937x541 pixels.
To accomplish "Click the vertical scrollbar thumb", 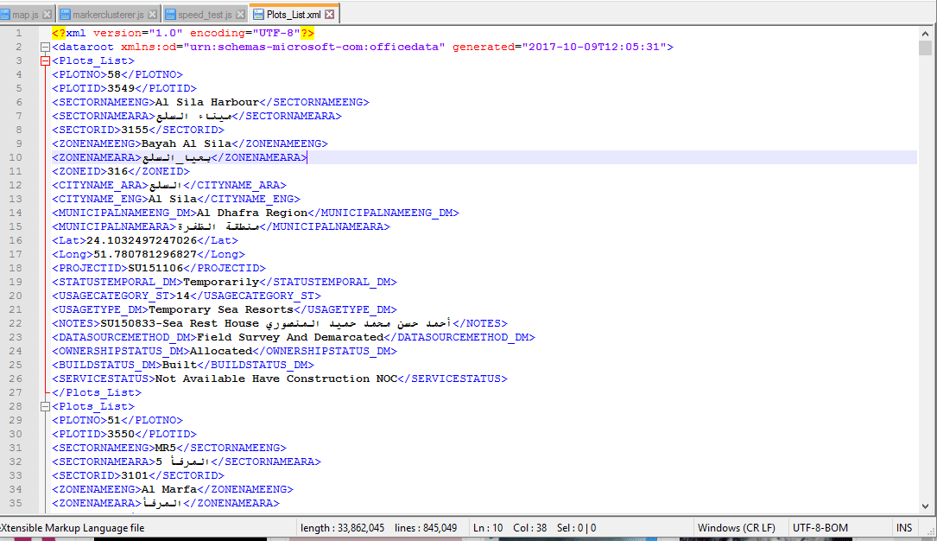I will [925, 48].
